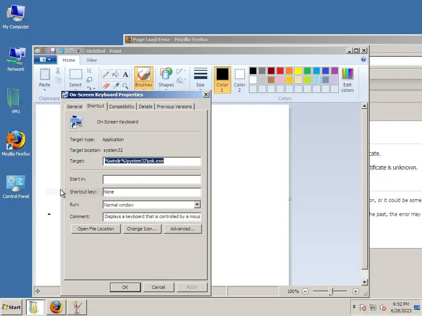Open Edit colors in Paint

(x=347, y=80)
